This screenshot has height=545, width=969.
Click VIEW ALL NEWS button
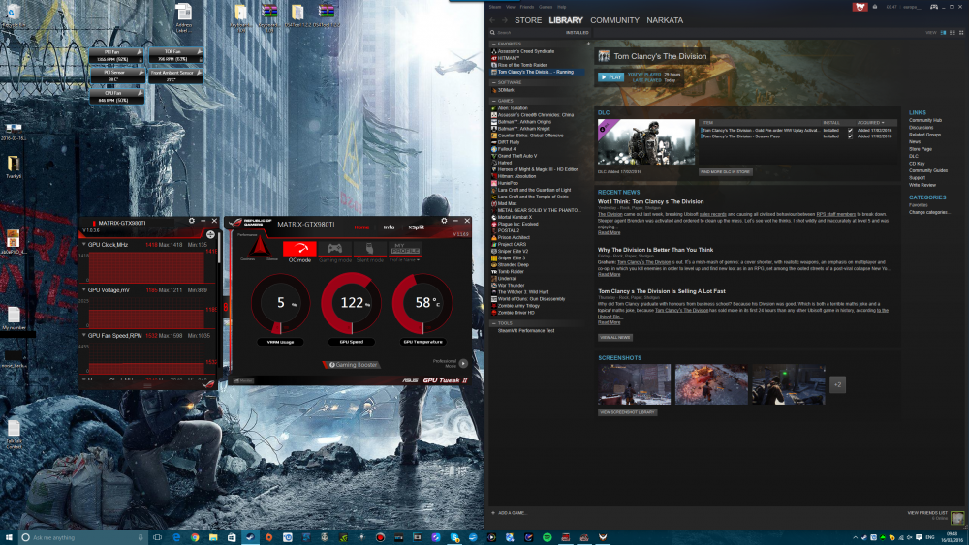pos(615,338)
